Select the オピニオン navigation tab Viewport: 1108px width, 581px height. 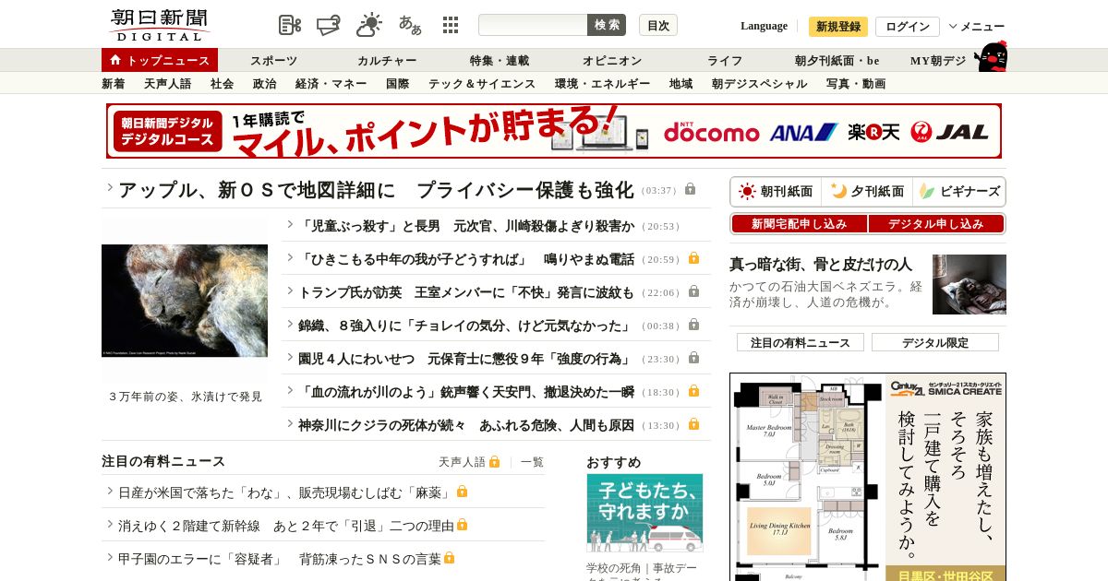click(612, 61)
